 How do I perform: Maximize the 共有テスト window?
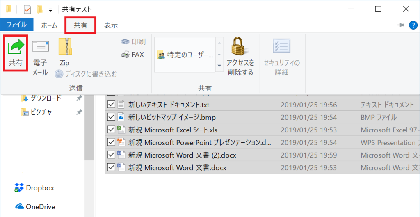pos(378,9)
